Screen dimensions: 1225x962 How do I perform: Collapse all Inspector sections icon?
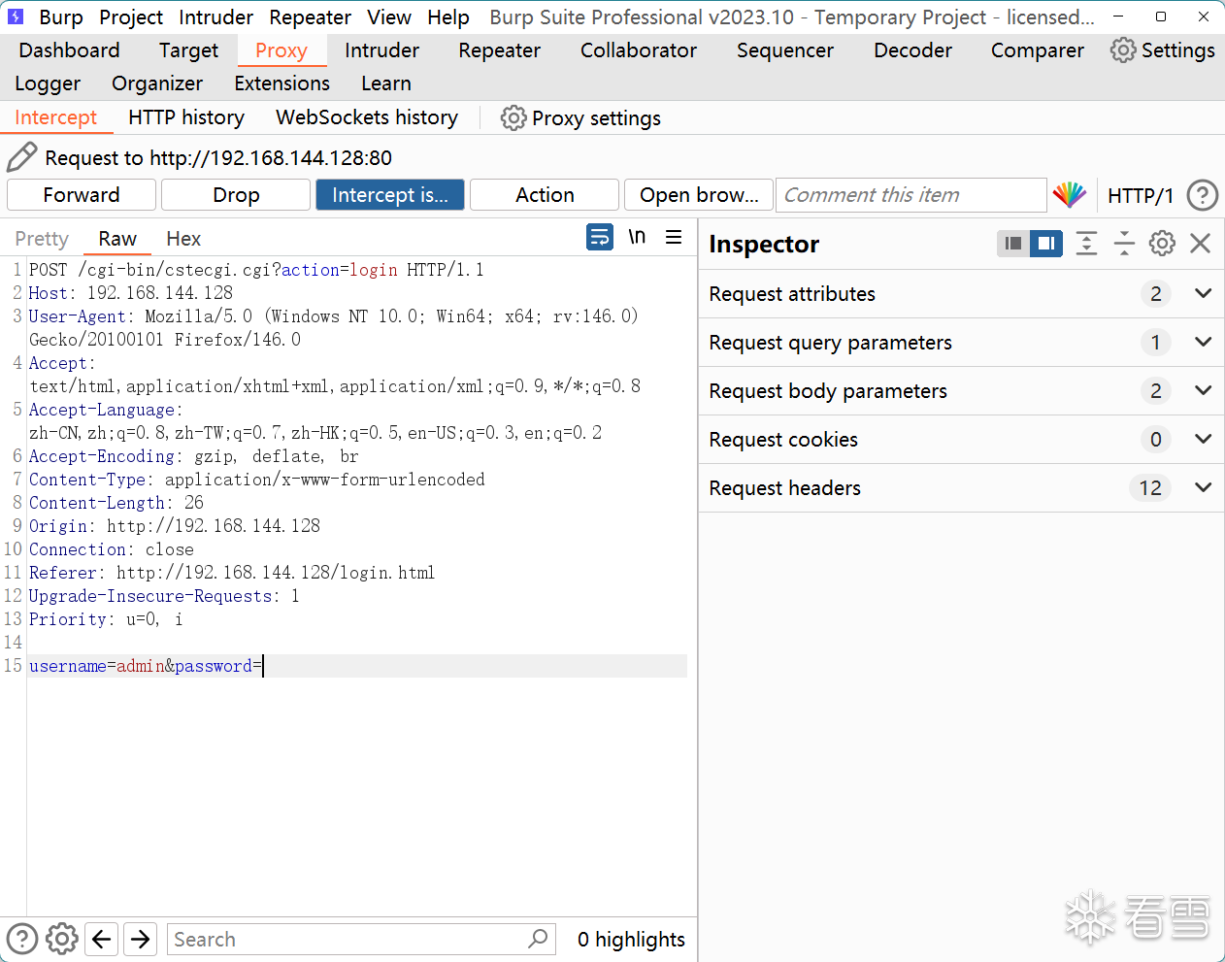pyautogui.click(x=1124, y=244)
